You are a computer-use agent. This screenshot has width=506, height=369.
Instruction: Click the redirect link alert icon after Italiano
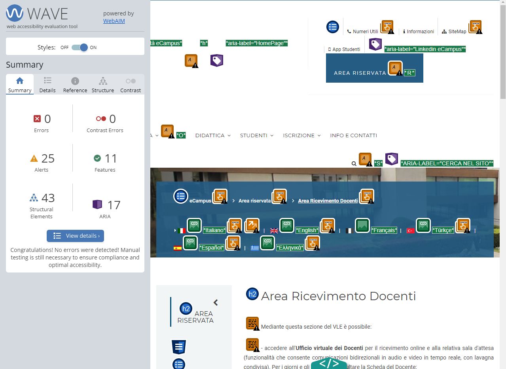coord(252,225)
